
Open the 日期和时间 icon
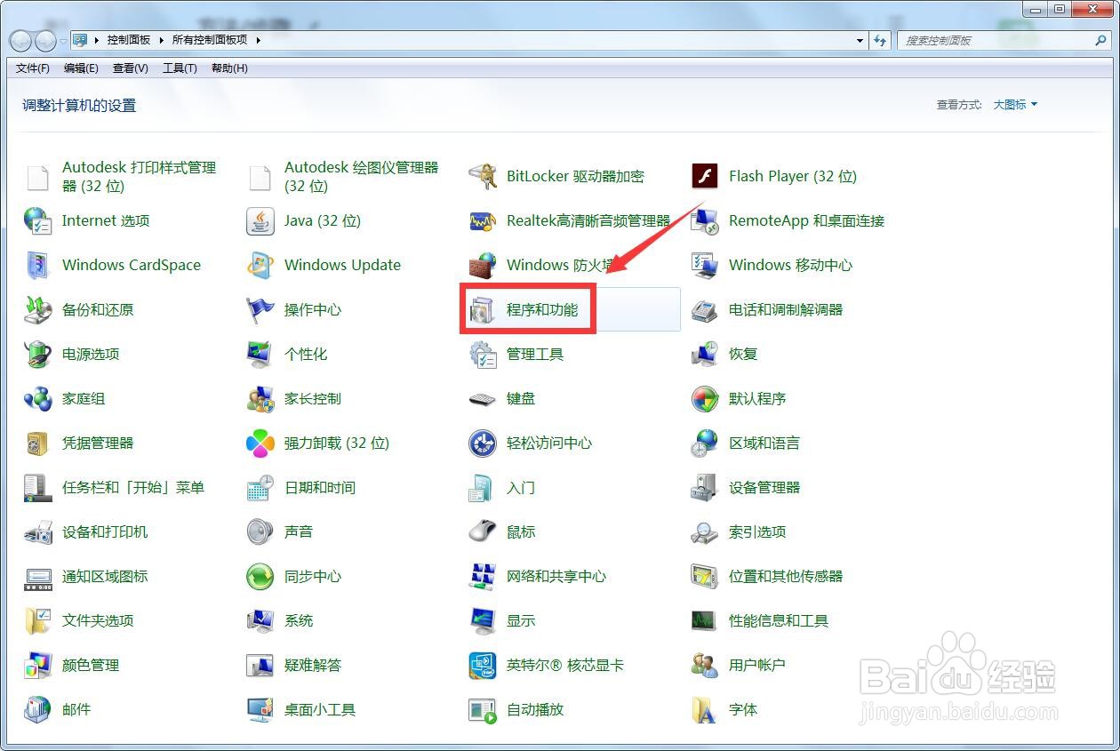(x=260, y=487)
